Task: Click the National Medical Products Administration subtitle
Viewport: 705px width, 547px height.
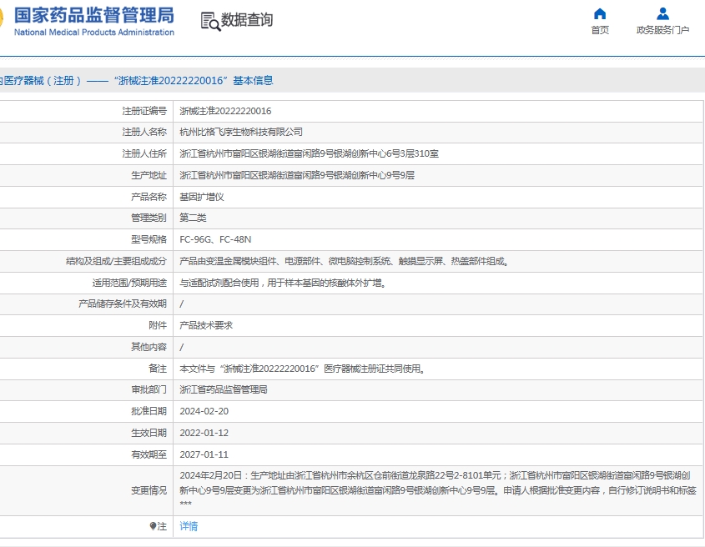Action: click(x=94, y=33)
